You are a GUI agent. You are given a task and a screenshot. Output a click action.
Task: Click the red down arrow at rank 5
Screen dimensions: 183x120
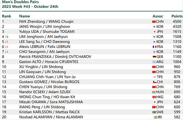pyautogui.click(x=6, y=42)
